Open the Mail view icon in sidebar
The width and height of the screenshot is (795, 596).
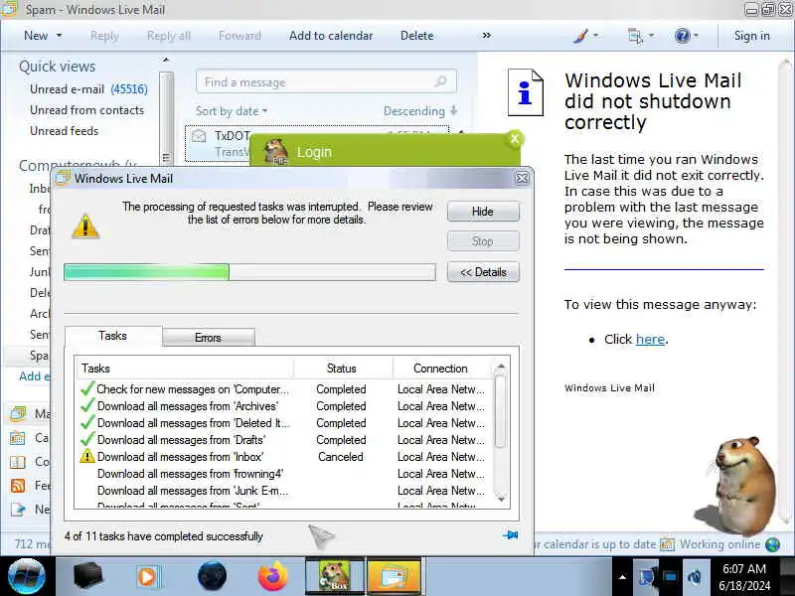coord(18,414)
